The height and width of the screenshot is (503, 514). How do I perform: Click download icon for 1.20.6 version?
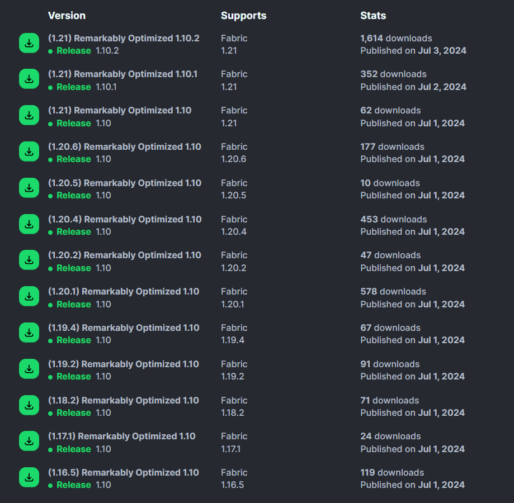pos(29,152)
